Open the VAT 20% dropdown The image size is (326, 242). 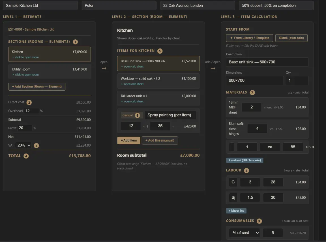click(x=23, y=145)
